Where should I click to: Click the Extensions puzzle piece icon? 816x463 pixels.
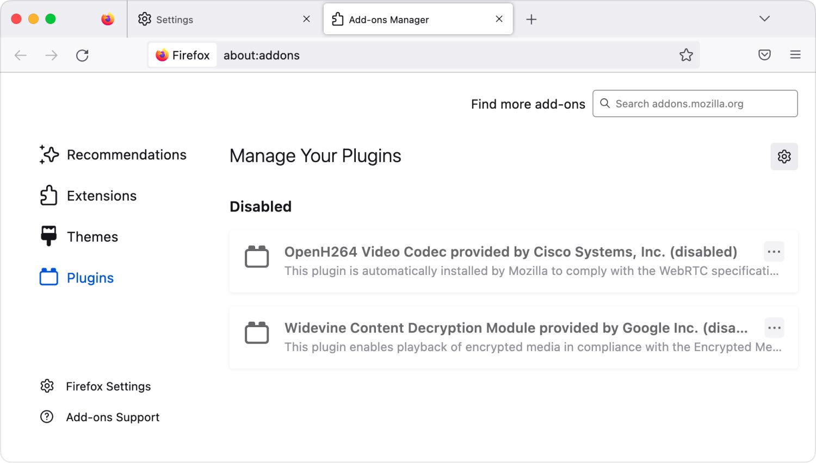(x=48, y=196)
